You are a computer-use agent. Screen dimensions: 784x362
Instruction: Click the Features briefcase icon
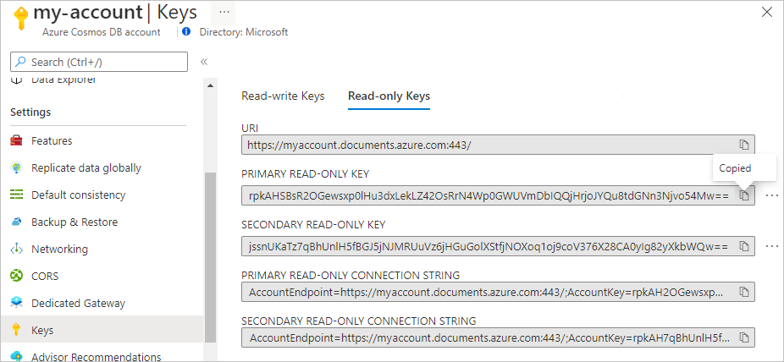16,141
